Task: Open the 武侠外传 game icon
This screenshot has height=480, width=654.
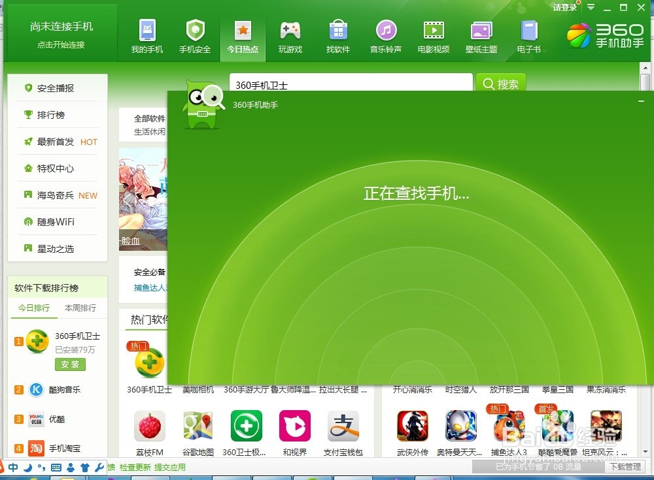Action: click(413, 426)
